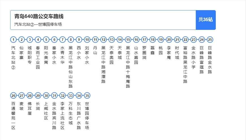Viewport: 246px width, 140px height.
Task: Click station marker number 29
Action: pyautogui.click(x=38, y=95)
